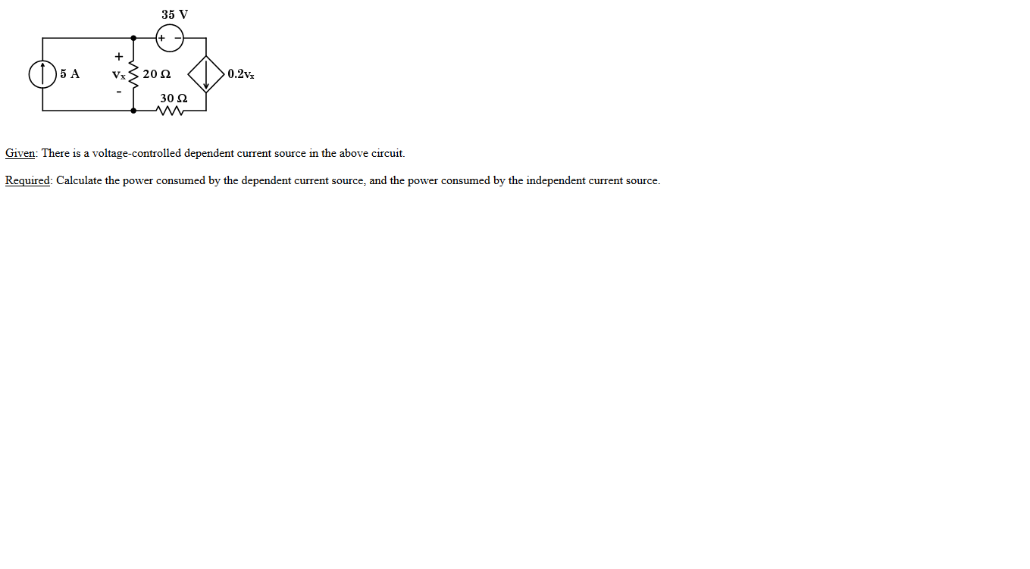This screenshot has height=569, width=1030.
Task: Click the 0.2Vx label
Action: tap(241, 74)
